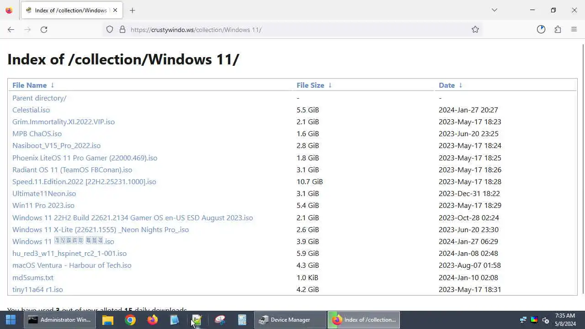Click the colorful display tray icon
Screen dimensions: 585x329
coord(534,320)
